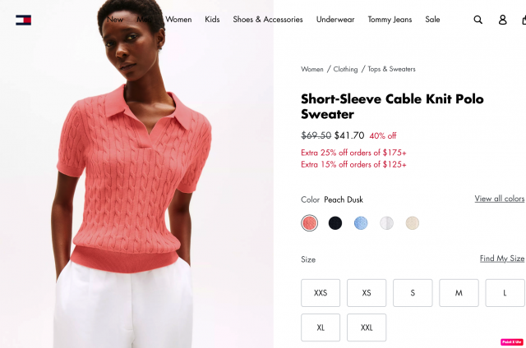This screenshot has height=348, width=526.
Task: Select size XS
Action: pos(367,293)
